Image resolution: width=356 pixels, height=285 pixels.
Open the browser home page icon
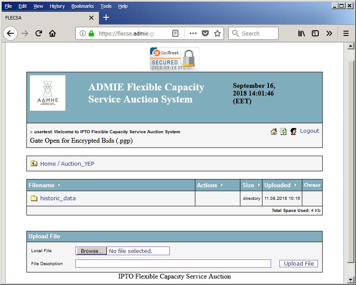(x=52, y=34)
